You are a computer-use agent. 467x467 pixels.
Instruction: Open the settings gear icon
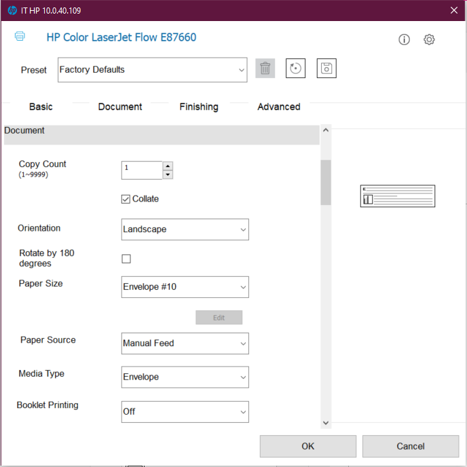point(429,39)
